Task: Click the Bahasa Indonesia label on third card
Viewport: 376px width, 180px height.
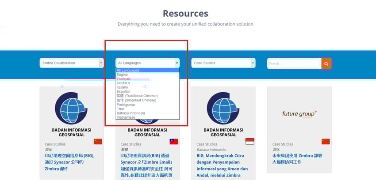Action: tap(211, 150)
